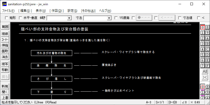Image resolution: width=210 pixels, height=105 pixels.
Task: Click the 汚れ及び付着物の除去 box text
Action: point(52,53)
